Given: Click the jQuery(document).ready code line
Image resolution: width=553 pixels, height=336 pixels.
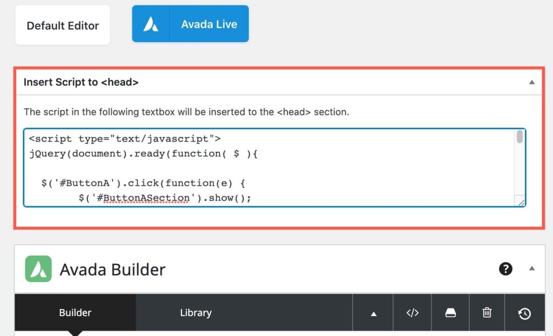Looking at the screenshot, I should click(x=143, y=154).
